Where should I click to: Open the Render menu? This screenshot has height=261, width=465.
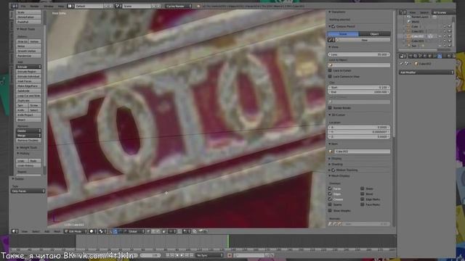click(34, 6)
